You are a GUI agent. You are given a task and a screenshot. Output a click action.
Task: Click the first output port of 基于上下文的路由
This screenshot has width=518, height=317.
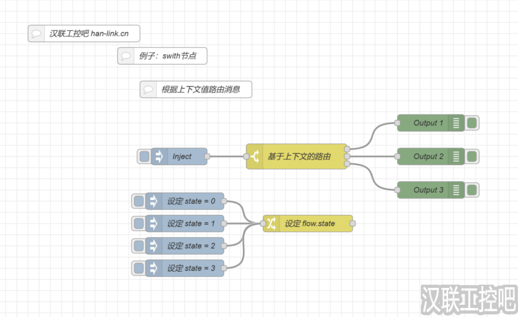tap(348, 148)
